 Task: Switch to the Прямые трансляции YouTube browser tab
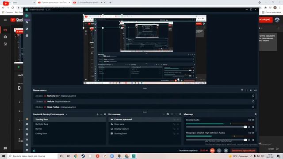coord(54,3)
